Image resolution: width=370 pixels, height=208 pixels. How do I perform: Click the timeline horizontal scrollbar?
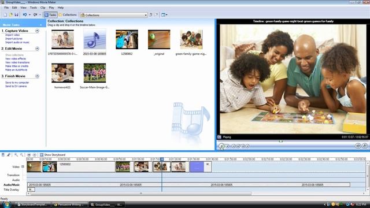[141, 194]
